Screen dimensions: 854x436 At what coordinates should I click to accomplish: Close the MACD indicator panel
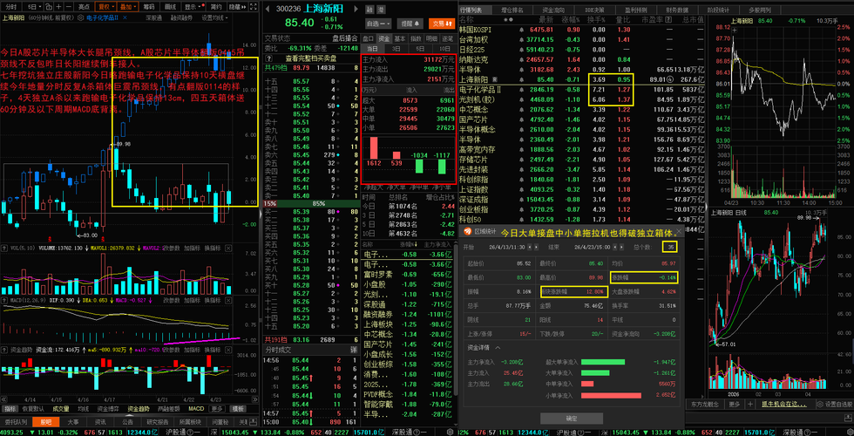pyautogui.click(x=228, y=301)
